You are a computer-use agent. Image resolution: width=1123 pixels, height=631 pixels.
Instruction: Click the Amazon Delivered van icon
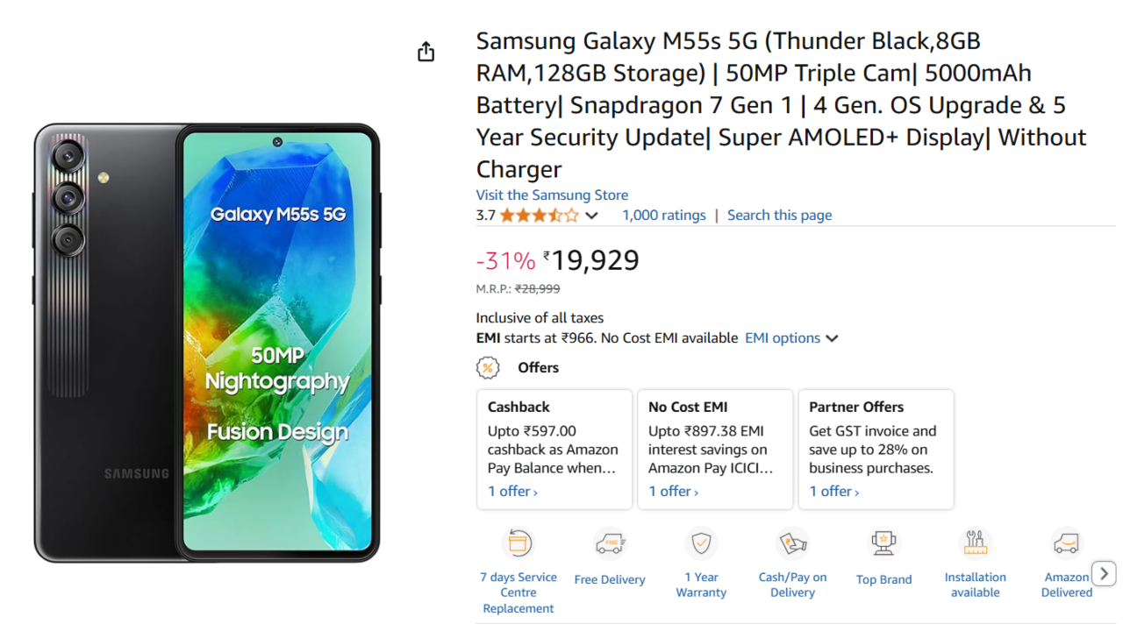coord(1066,543)
